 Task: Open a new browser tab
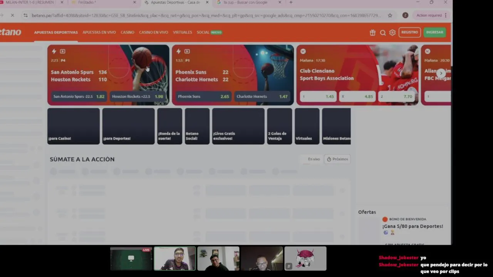tap(291, 2)
